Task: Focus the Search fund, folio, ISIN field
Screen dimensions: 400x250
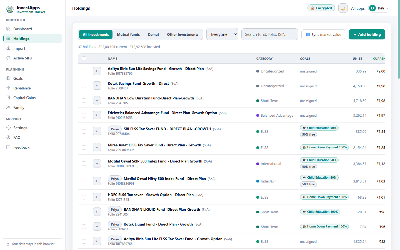Action: [x=270, y=34]
